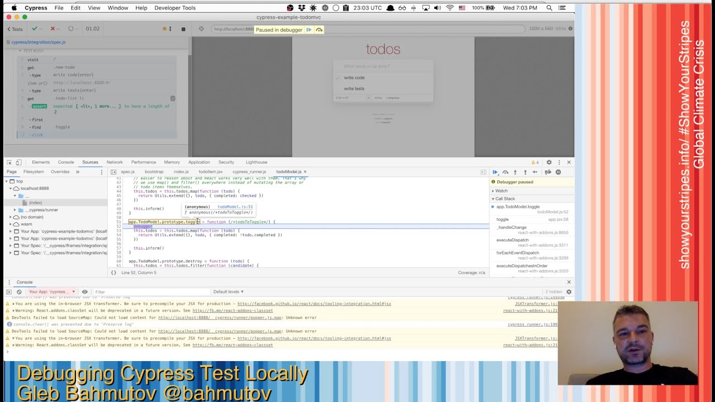Expand the Watch section

coord(531,191)
